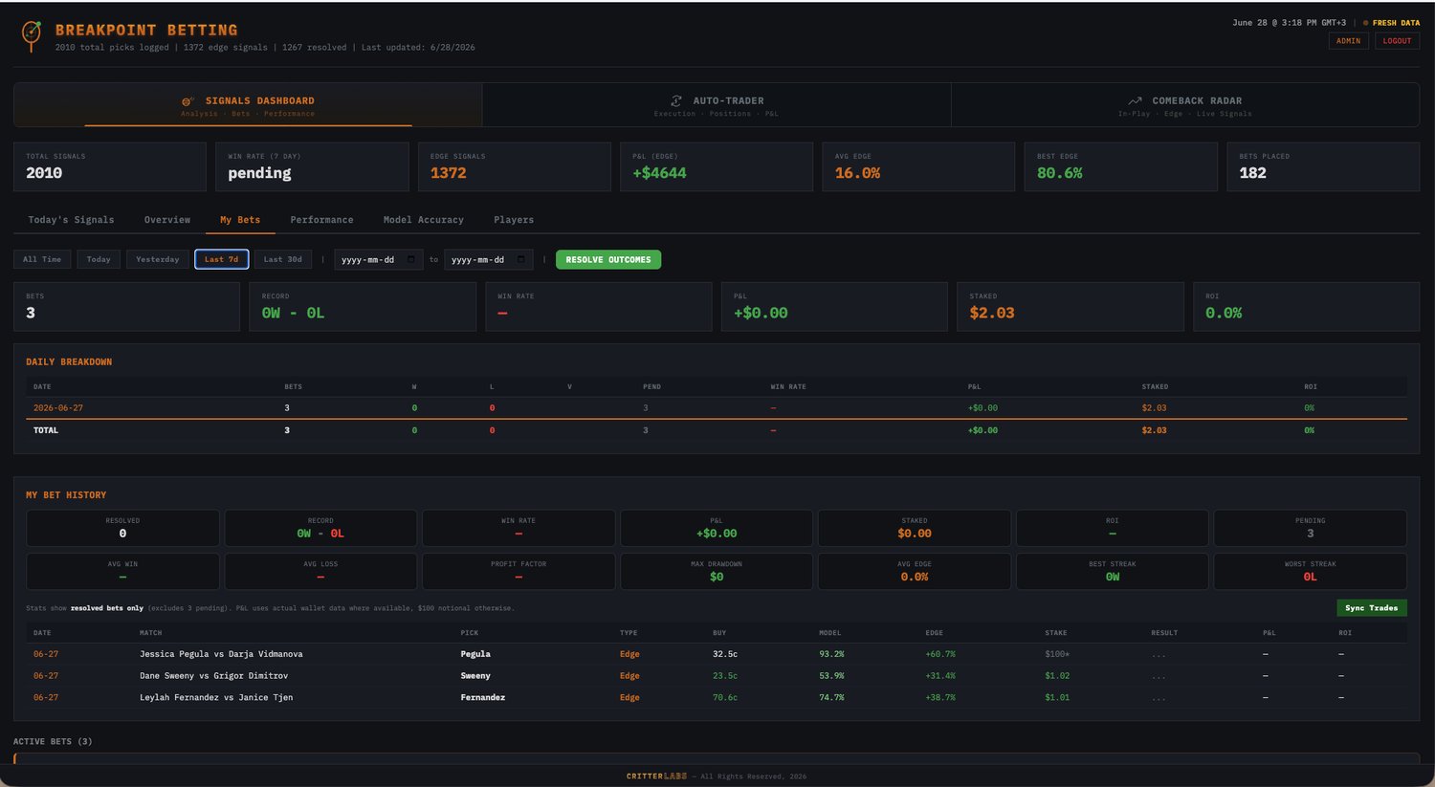Open the end date calendar picker icon
The image size is (1435, 787).
coord(521,259)
